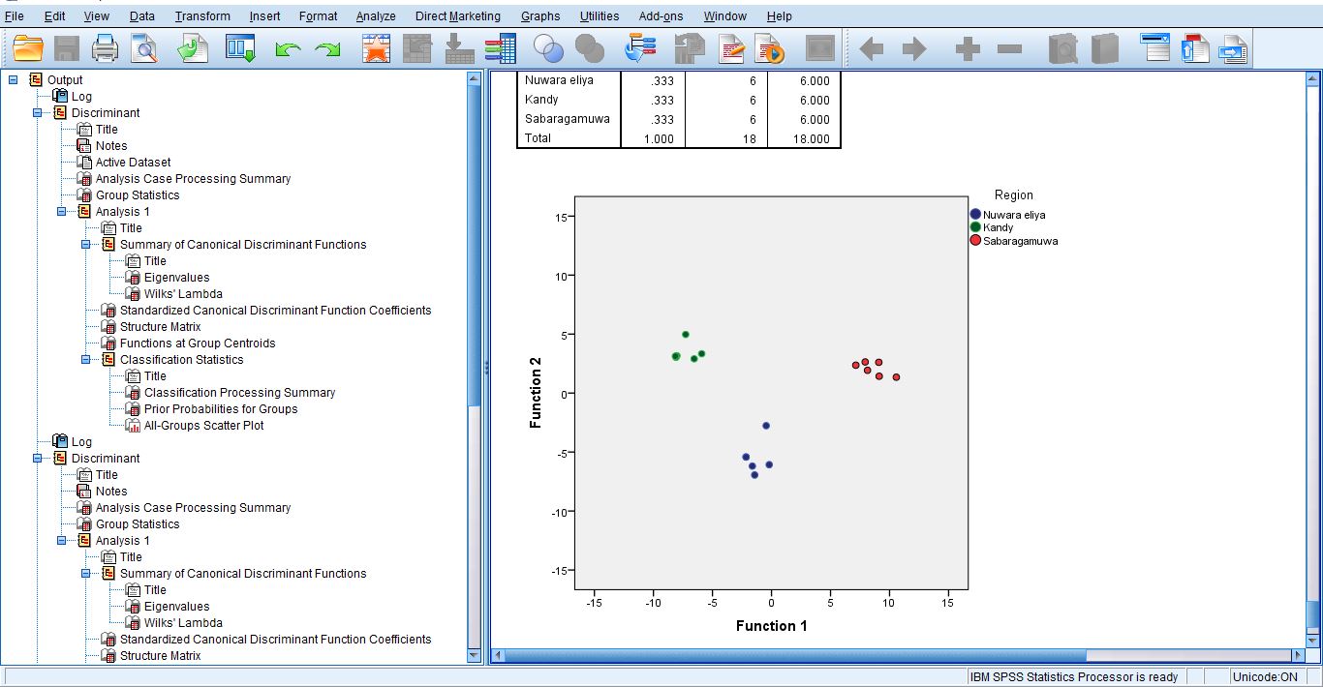
Task: Click the Expand plus icon in toolbar
Action: [x=968, y=48]
